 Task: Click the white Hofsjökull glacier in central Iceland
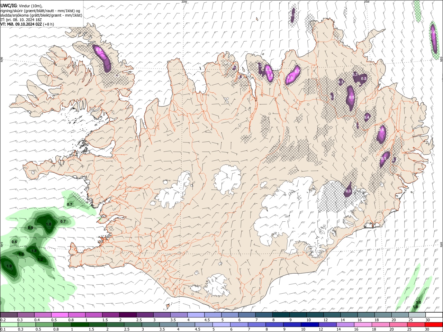[x=227, y=179]
